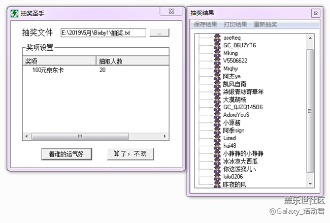The width and height of the screenshot is (330, 223).
Task: Click the winner icon beside Mking
Action: (217, 53)
